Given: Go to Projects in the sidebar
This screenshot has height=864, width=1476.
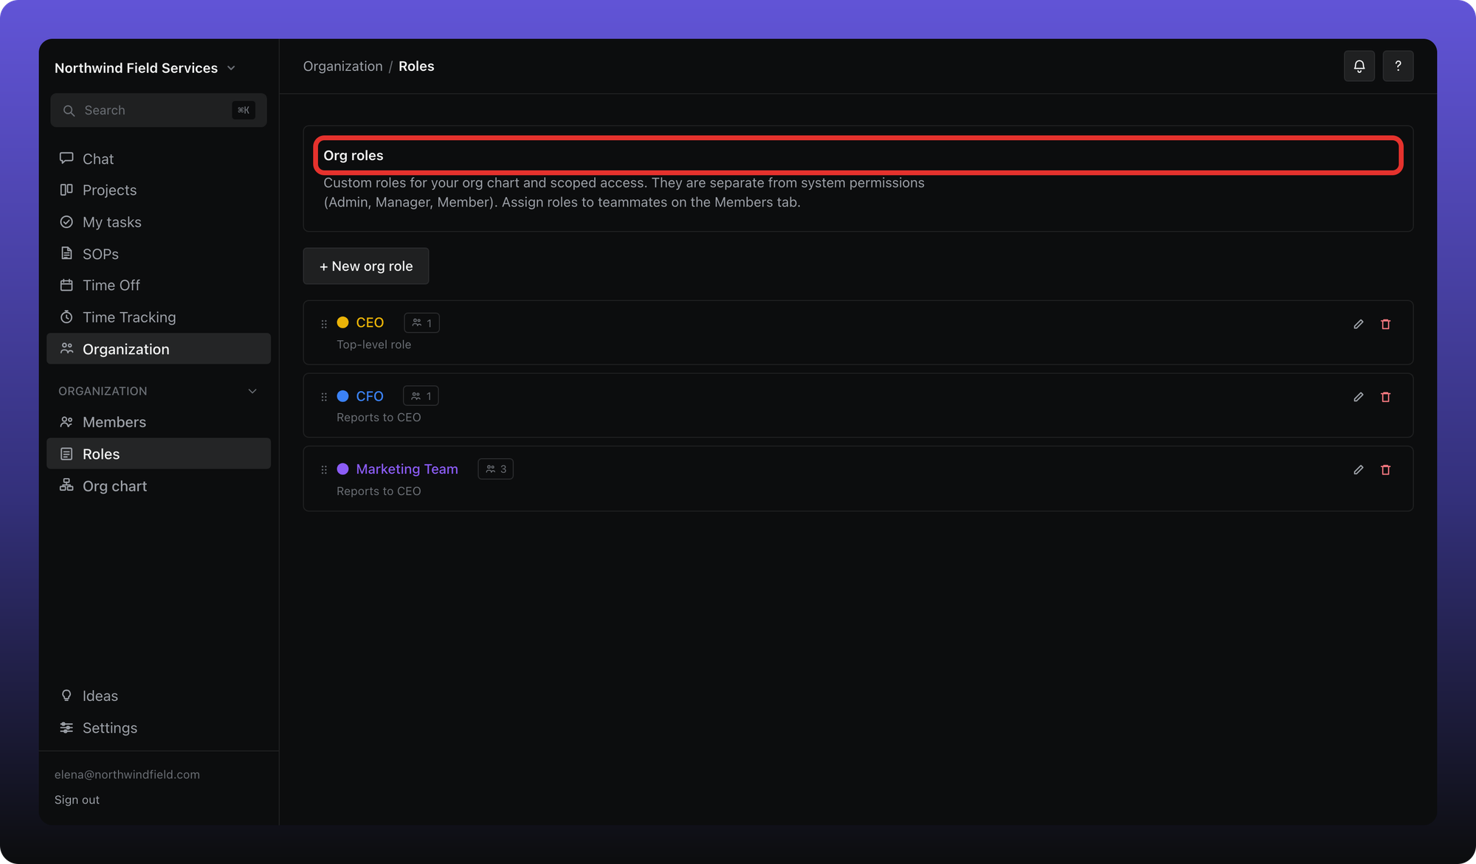Looking at the screenshot, I should click(159, 190).
